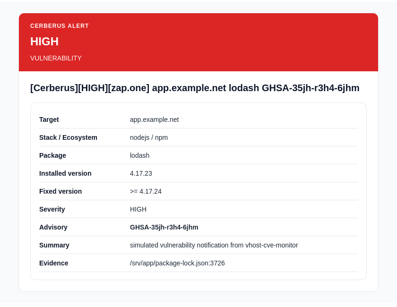Click the Advisory row label
Screen dimensions: 397x307
click(53, 227)
